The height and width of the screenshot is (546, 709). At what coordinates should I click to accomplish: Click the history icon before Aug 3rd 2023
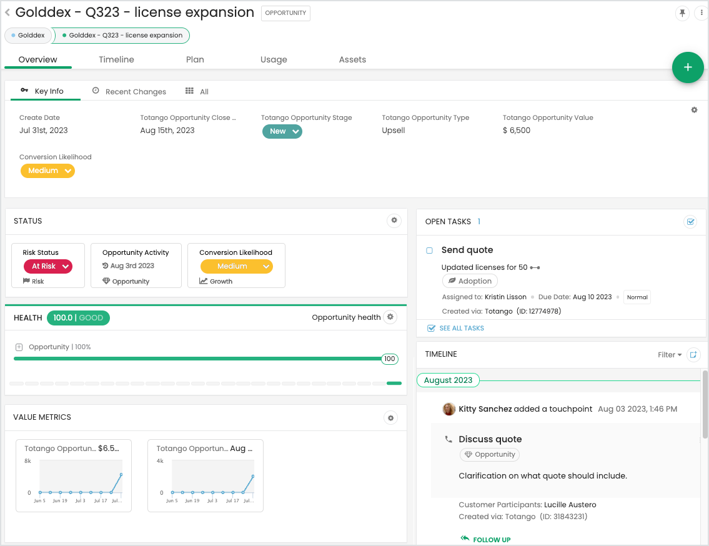pyautogui.click(x=106, y=266)
